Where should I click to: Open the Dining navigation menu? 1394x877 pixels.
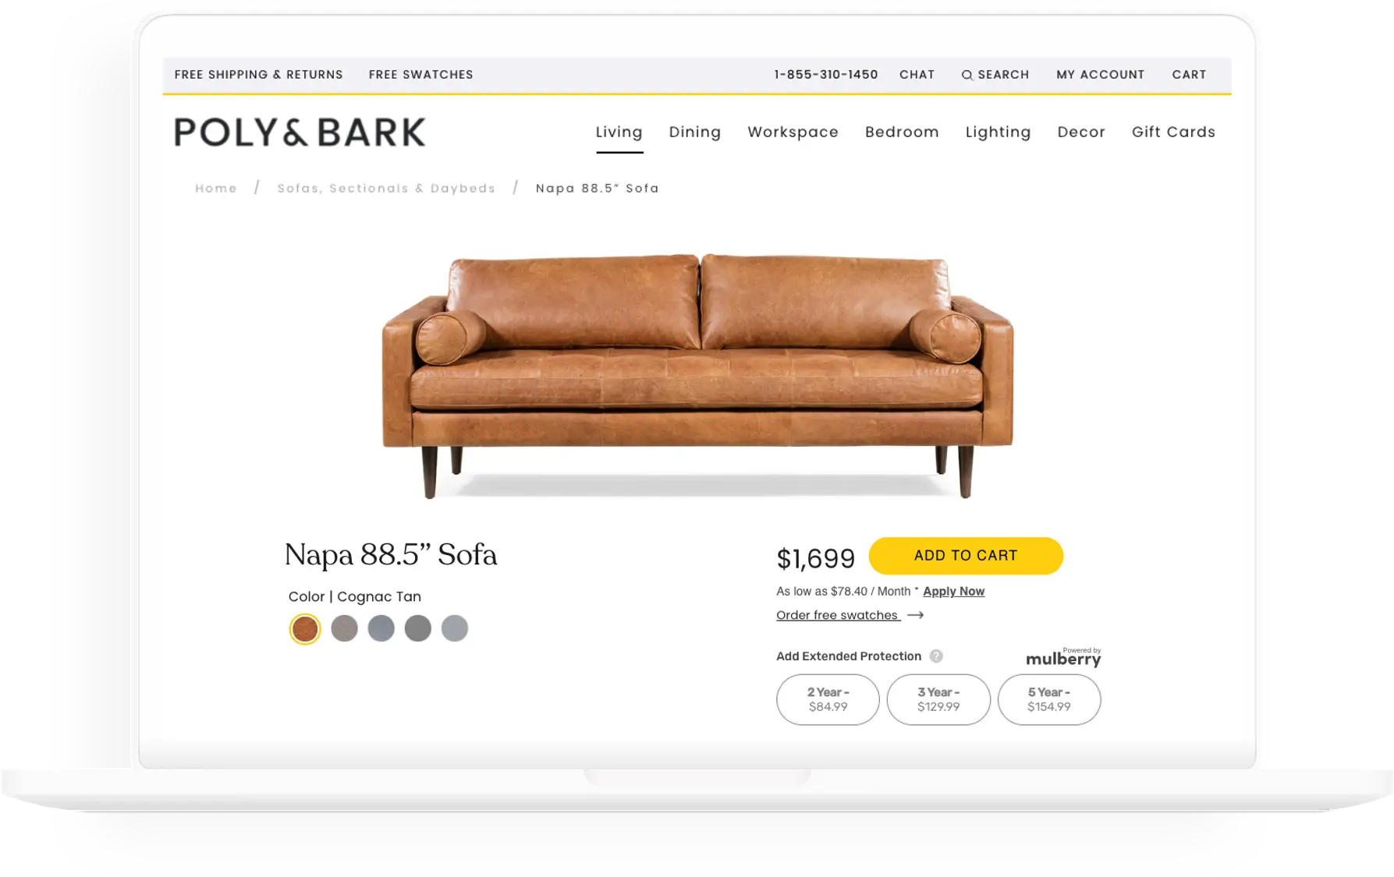click(x=695, y=132)
